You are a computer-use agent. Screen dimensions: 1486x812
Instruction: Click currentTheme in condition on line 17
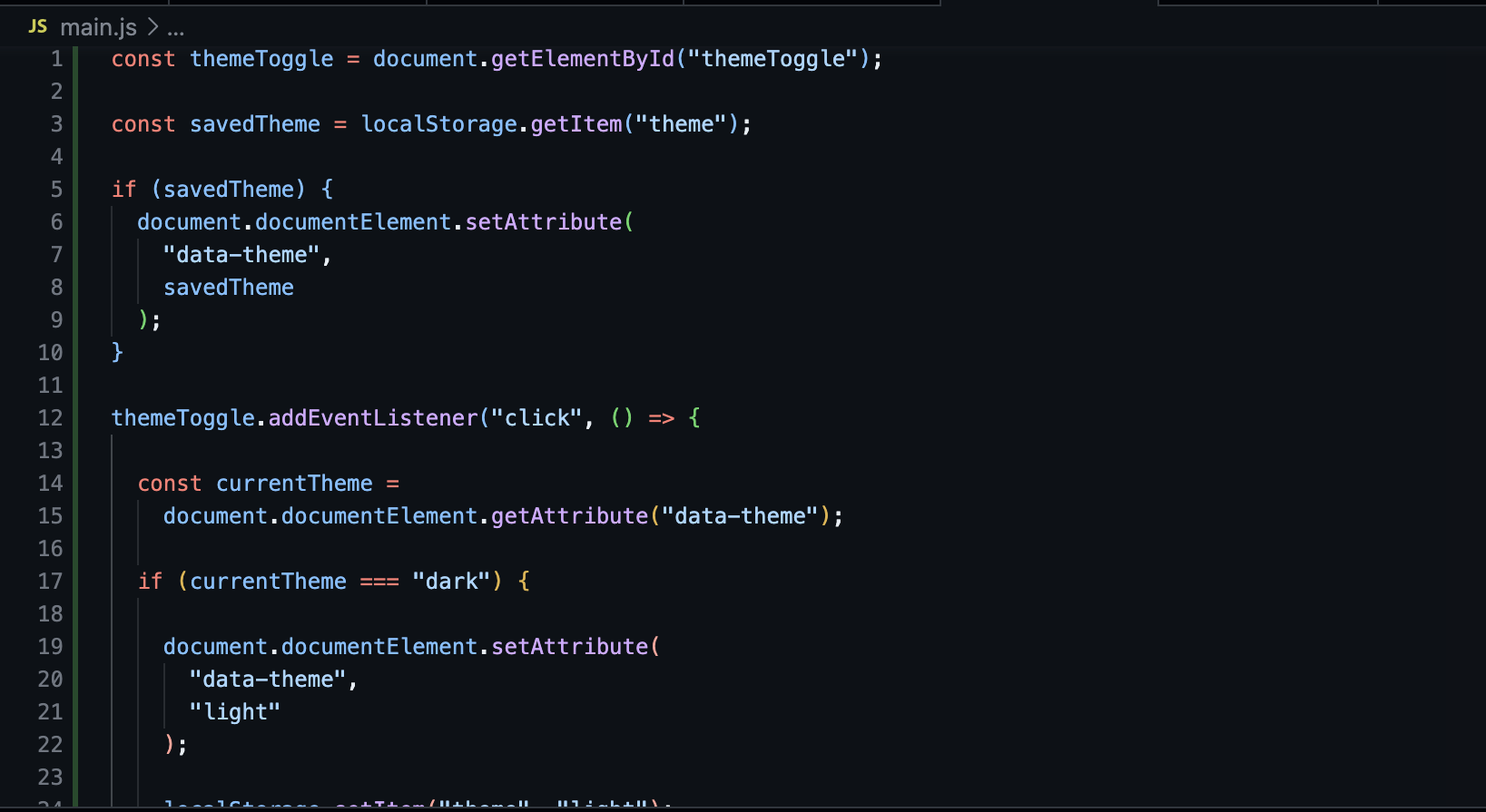[268, 582]
